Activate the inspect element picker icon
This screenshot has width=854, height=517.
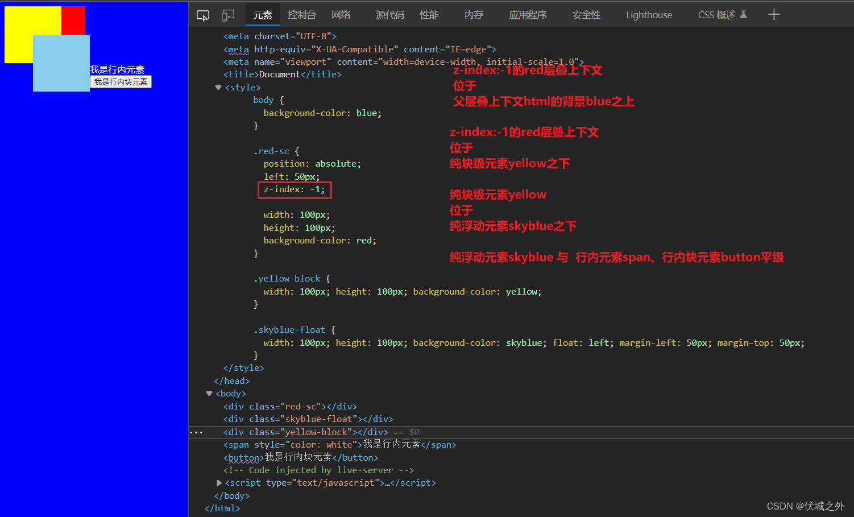click(203, 15)
